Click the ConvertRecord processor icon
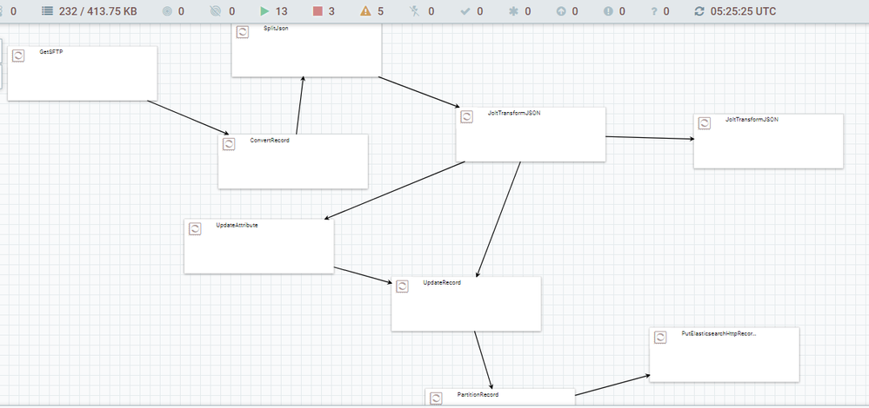This screenshot has width=869, height=408. tap(228, 144)
